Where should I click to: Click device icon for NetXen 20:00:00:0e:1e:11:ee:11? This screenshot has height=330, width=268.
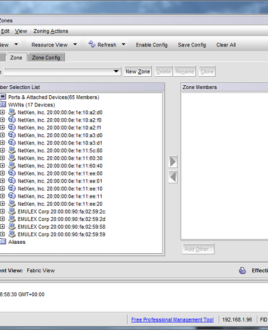click(x=12, y=196)
